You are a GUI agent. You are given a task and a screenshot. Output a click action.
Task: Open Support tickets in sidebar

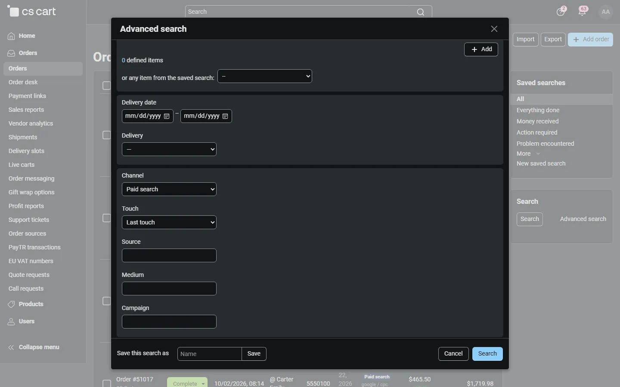(x=29, y=220)
